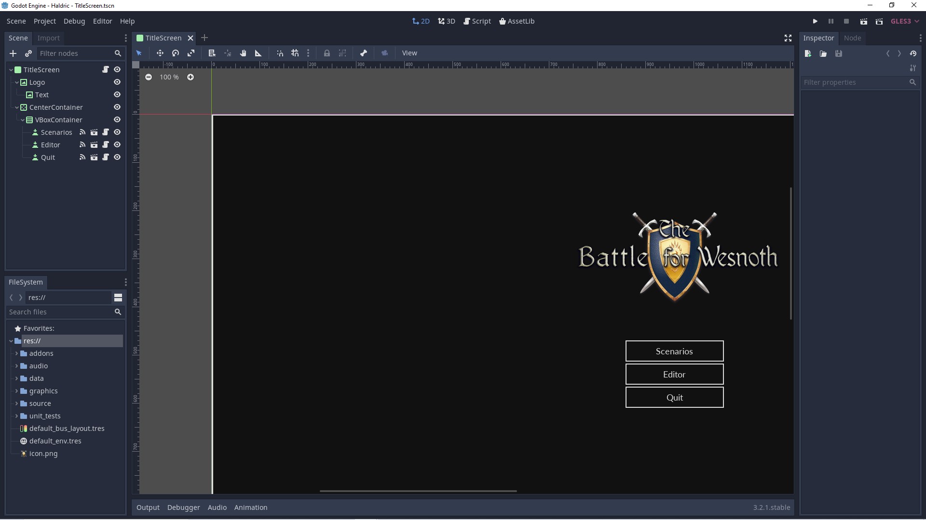Viewport: 926px width, 520px height.
Task: Toggle visibility of TitleScreen node
Action: click(x=117, y=70)
